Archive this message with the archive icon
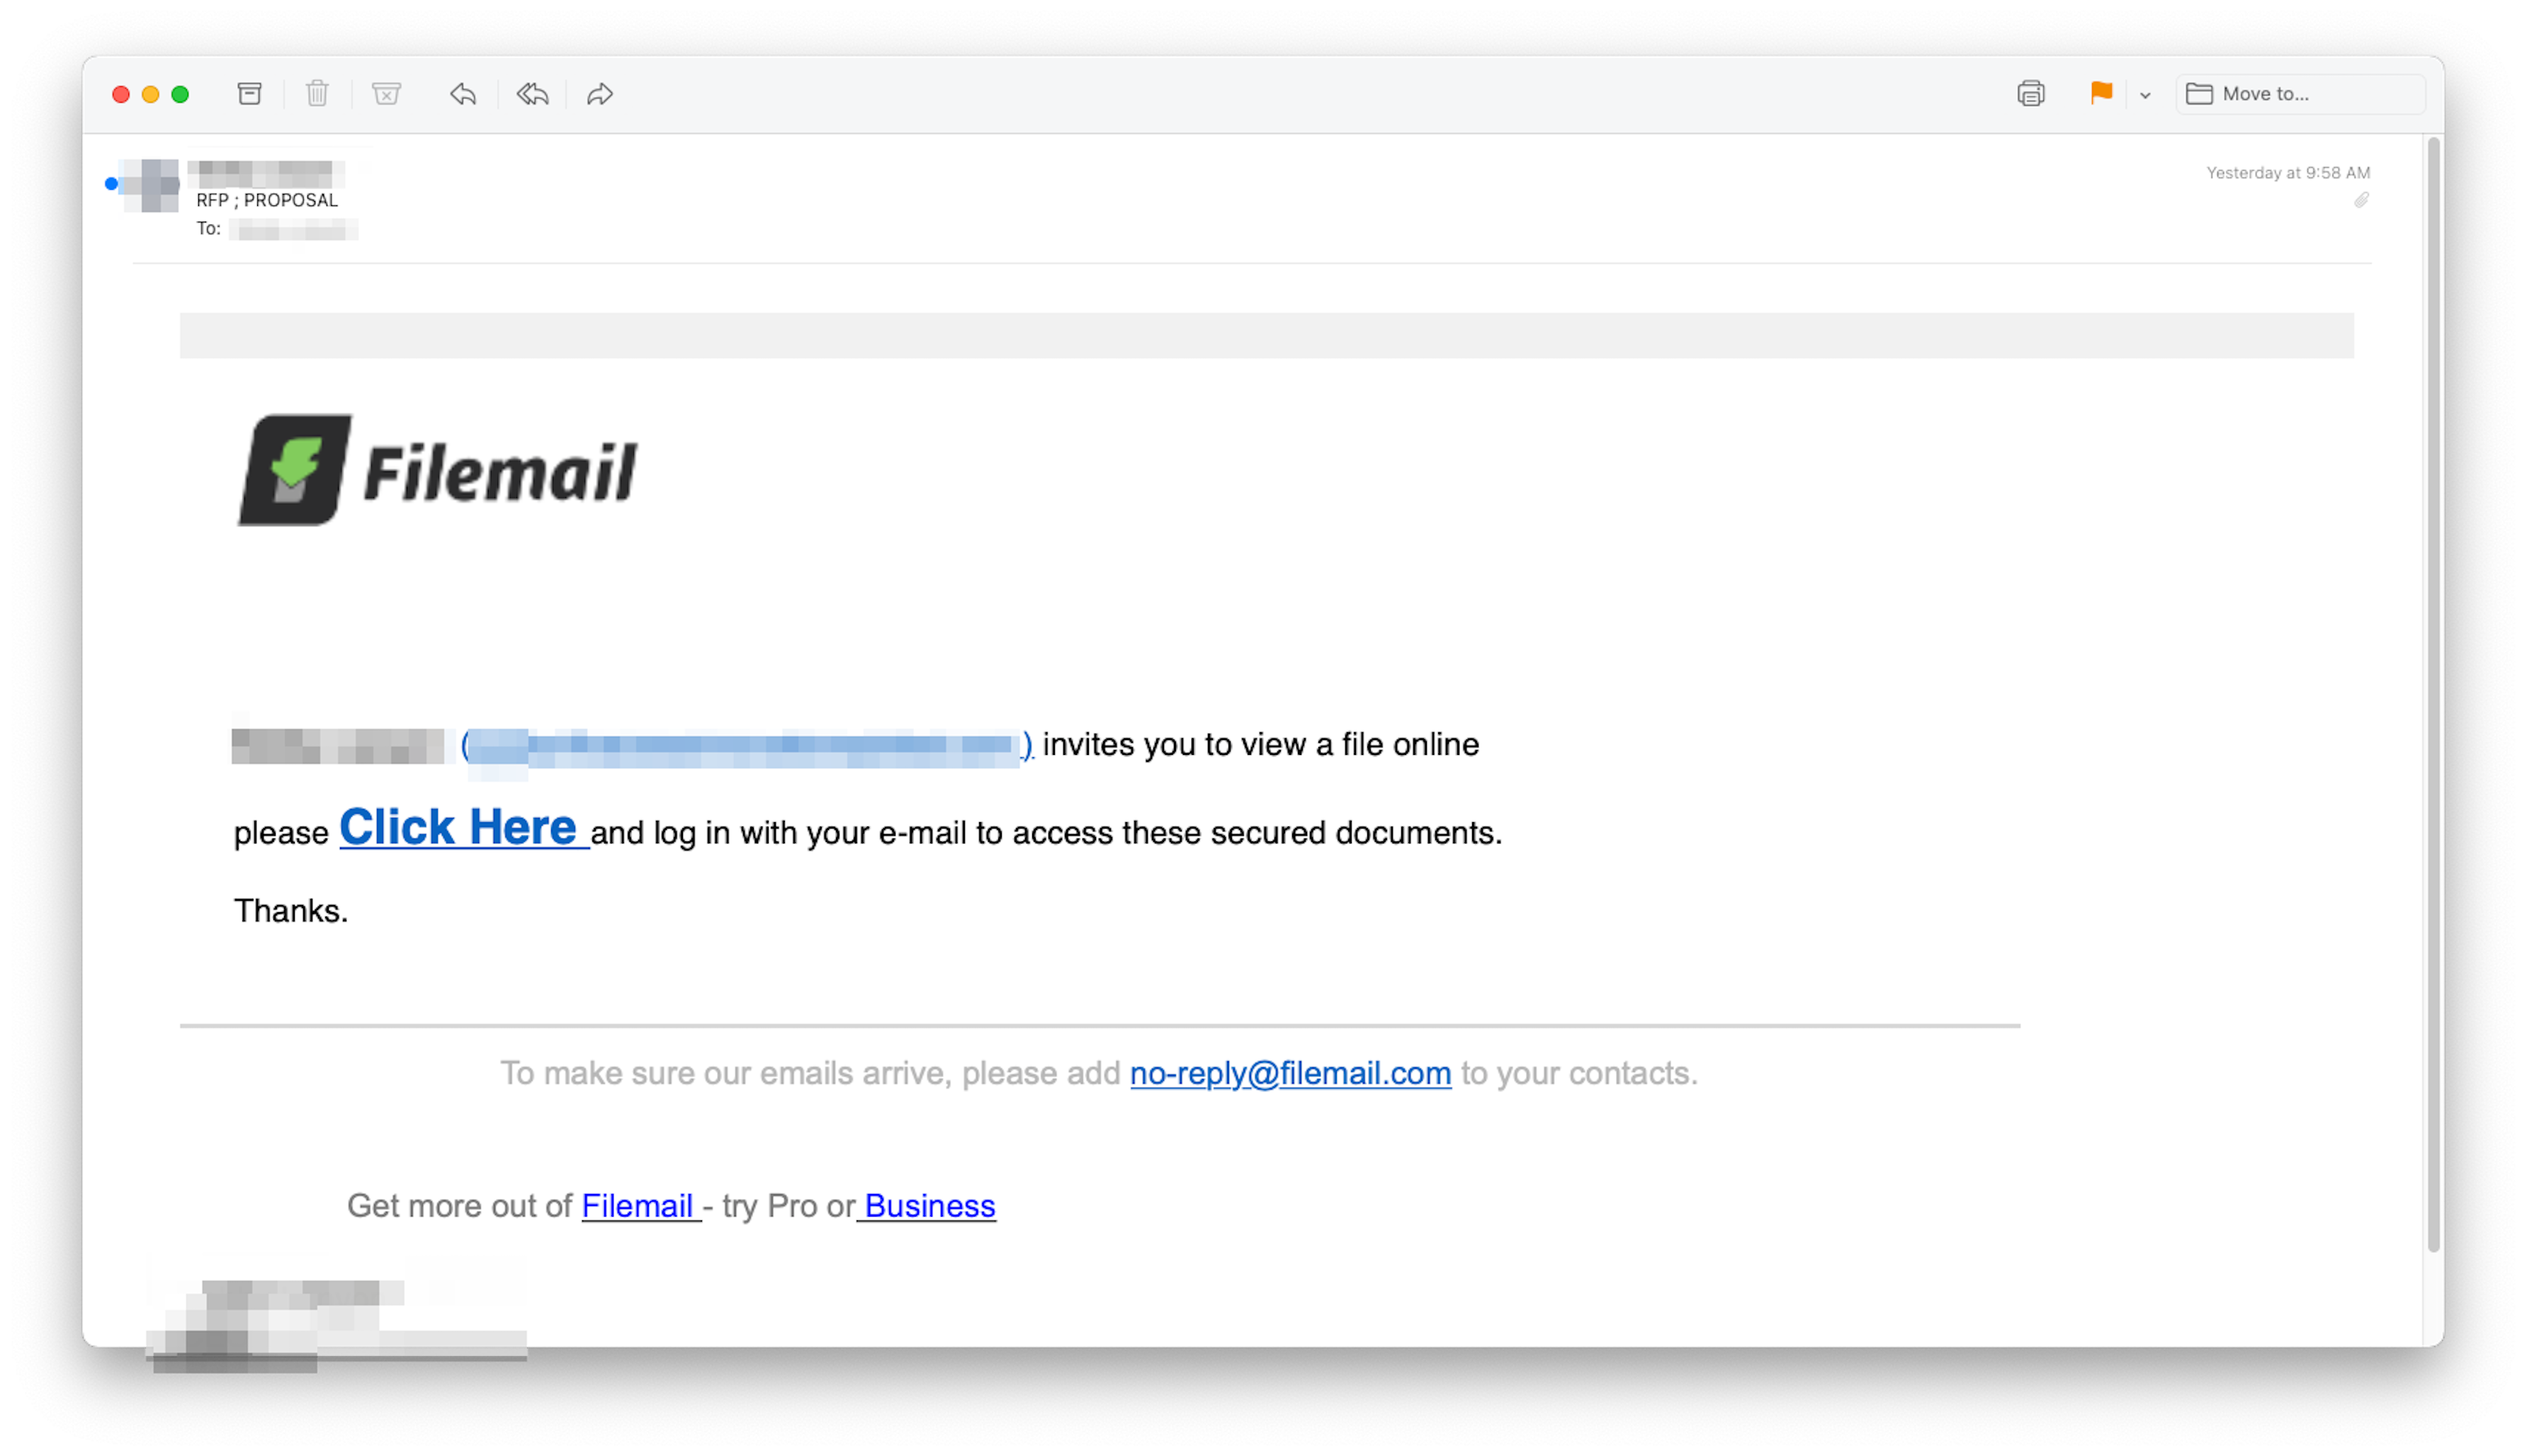2527x1456 pixels. 249,94
